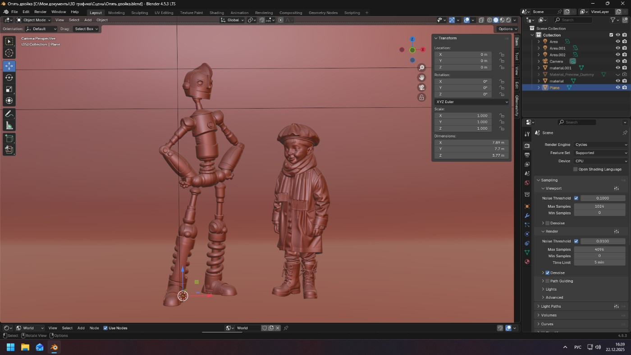Viewport: 631px width, 355px height.
Task: Click the Select Box drag button
Action: point(86,29)
